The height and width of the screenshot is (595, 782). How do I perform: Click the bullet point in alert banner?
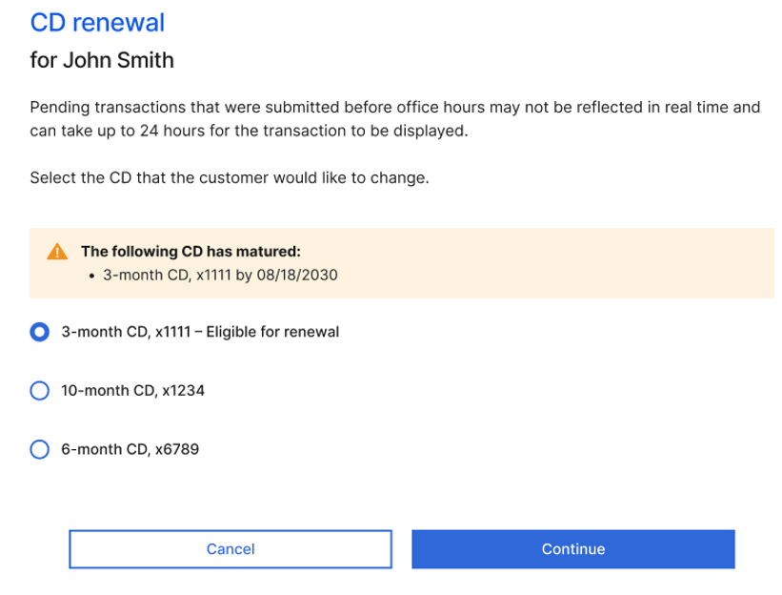point(91,276)
